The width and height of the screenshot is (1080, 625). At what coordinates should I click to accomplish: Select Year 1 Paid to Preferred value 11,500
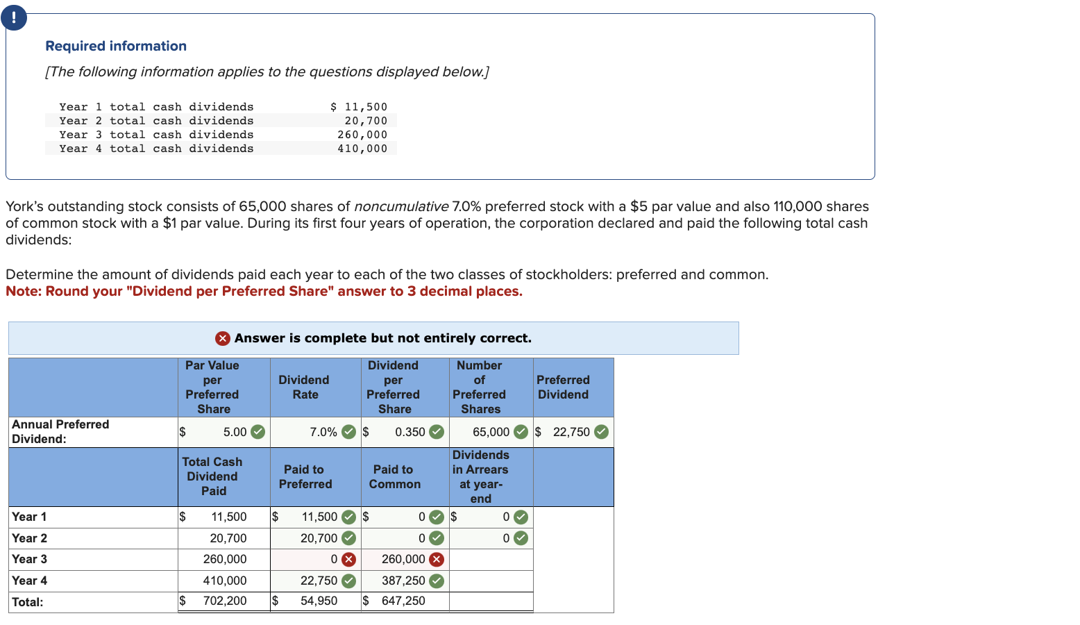[316, 517]
